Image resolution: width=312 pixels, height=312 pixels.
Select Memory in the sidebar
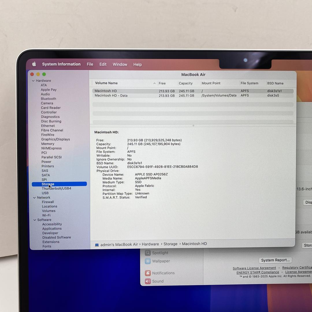tap(48, 144)
